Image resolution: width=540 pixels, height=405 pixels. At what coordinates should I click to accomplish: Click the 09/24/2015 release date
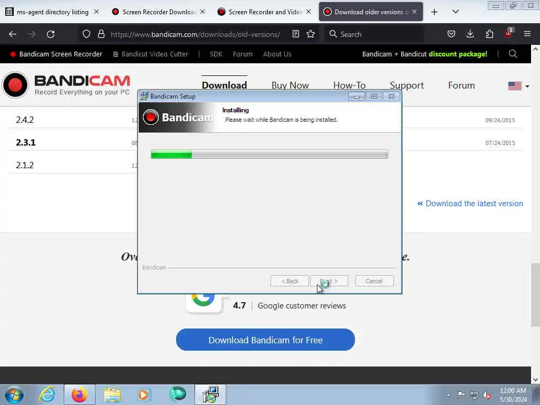click(x=500, y=120)
